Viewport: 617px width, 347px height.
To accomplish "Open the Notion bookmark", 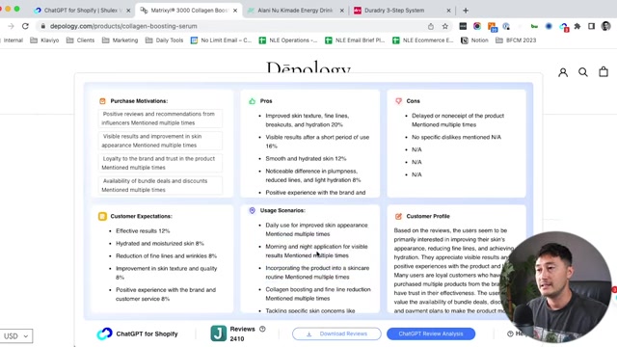I will tap(474, 40).
